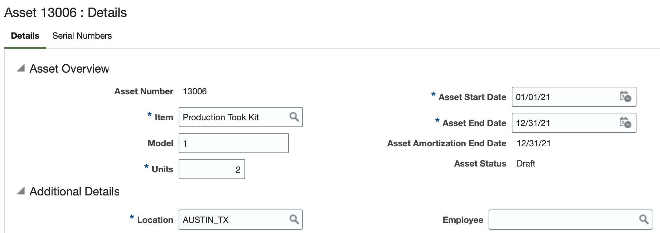Open the Employee search lookup icon
Viewport: 660px width, 233px height.
click(644, 219)
